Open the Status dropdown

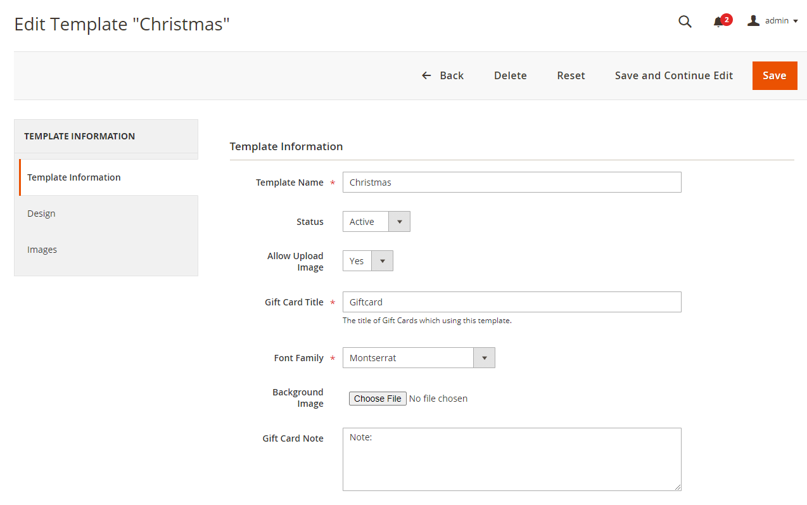coord(399,221)
